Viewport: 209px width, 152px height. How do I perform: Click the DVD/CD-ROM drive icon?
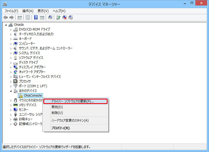pos(16,29)
